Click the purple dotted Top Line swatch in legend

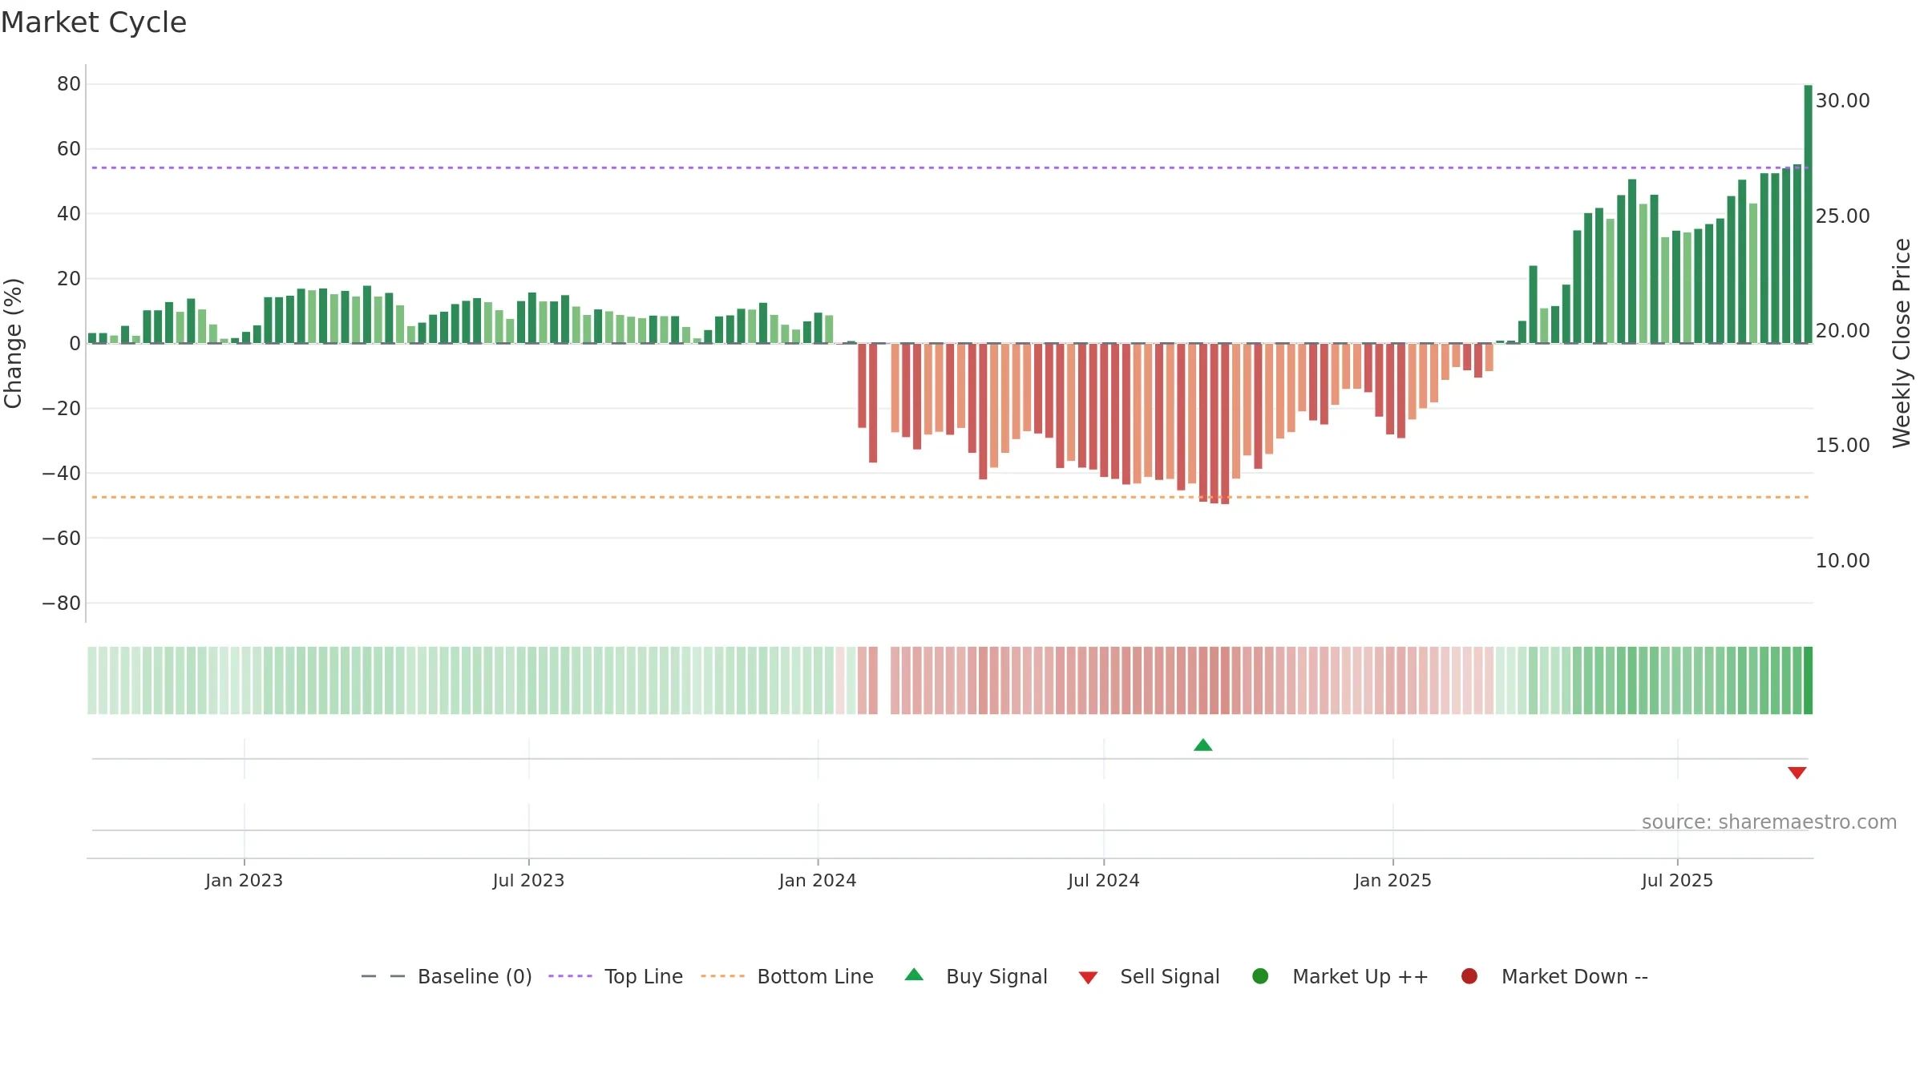pos(570,976)
